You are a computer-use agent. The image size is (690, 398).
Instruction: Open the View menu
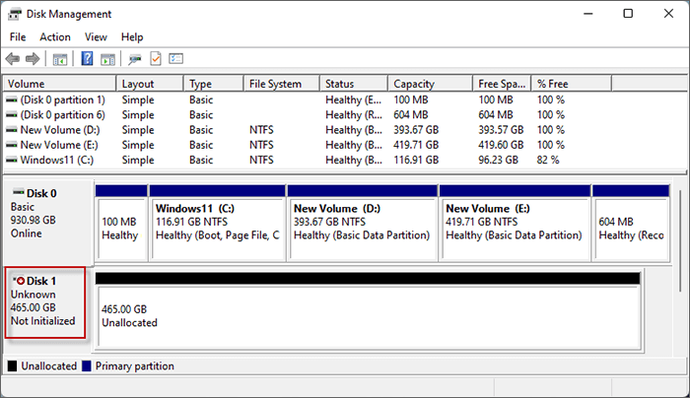96,37
